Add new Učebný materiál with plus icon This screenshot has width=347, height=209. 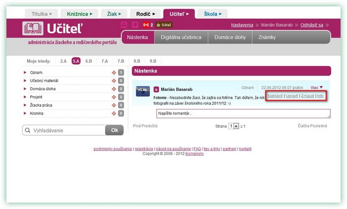[x=114, y=81]
